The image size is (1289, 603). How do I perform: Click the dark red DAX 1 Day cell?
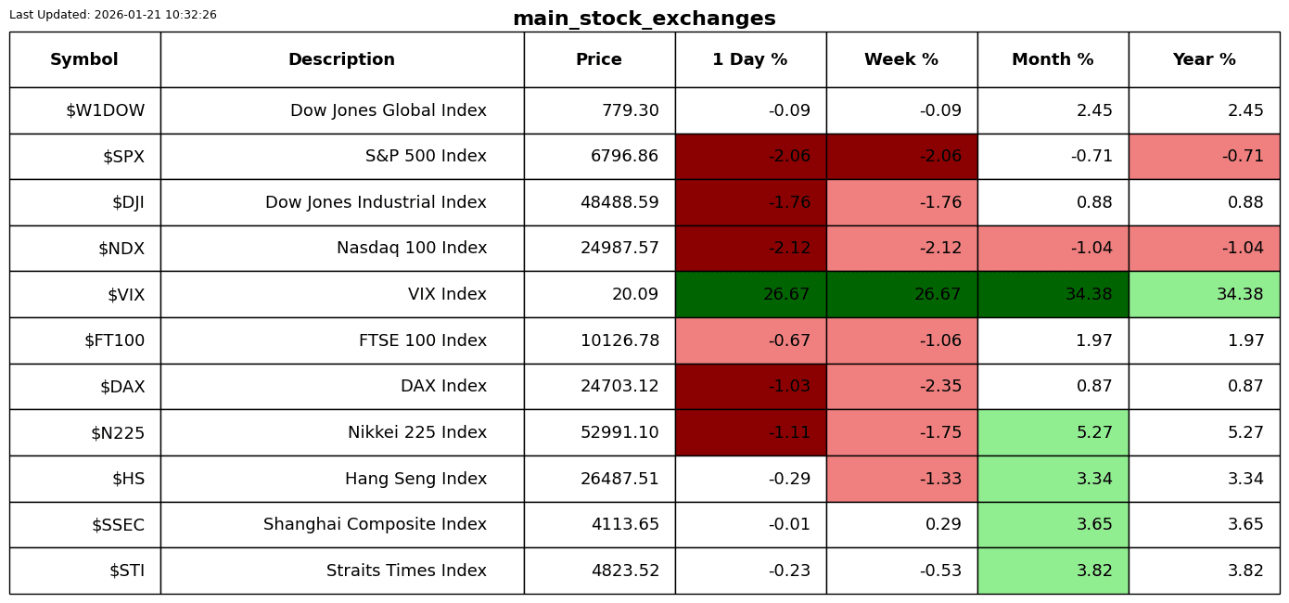click(750, 387)
